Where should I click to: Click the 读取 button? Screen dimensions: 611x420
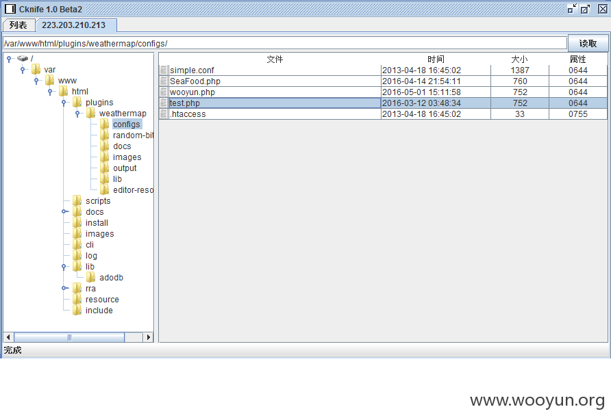pyautogui.click(x=588, y=43)
